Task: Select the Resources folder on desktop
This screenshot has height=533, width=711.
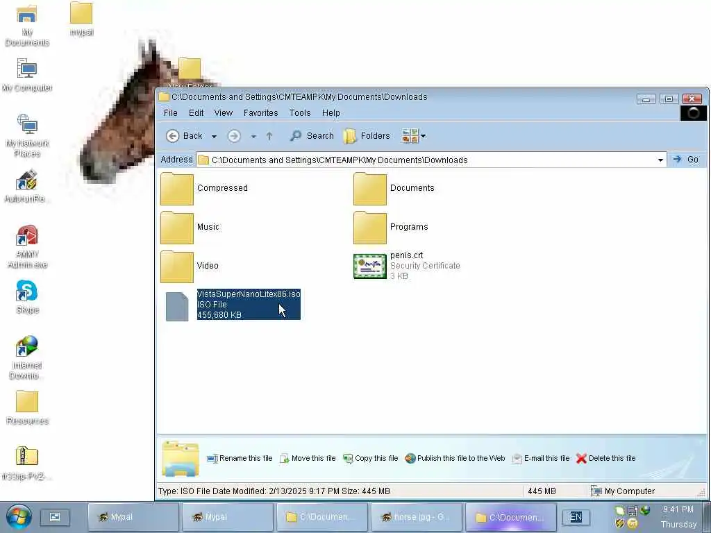Action: 27,408
